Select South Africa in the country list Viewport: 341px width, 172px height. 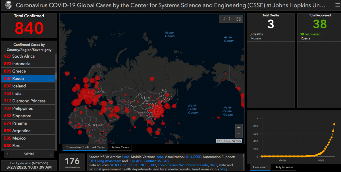pyautogui.click(x=28, y=56)
